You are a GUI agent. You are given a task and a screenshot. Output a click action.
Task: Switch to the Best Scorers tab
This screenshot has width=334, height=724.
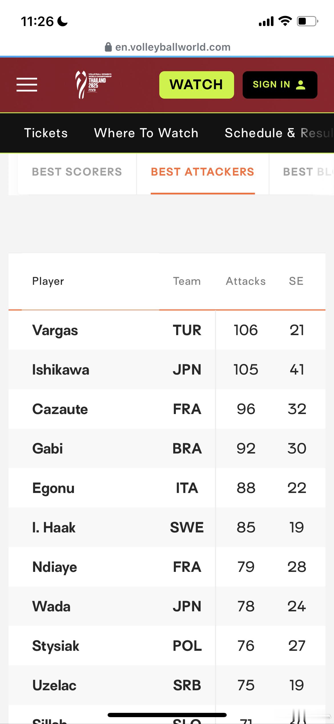(x=77, y=172)
